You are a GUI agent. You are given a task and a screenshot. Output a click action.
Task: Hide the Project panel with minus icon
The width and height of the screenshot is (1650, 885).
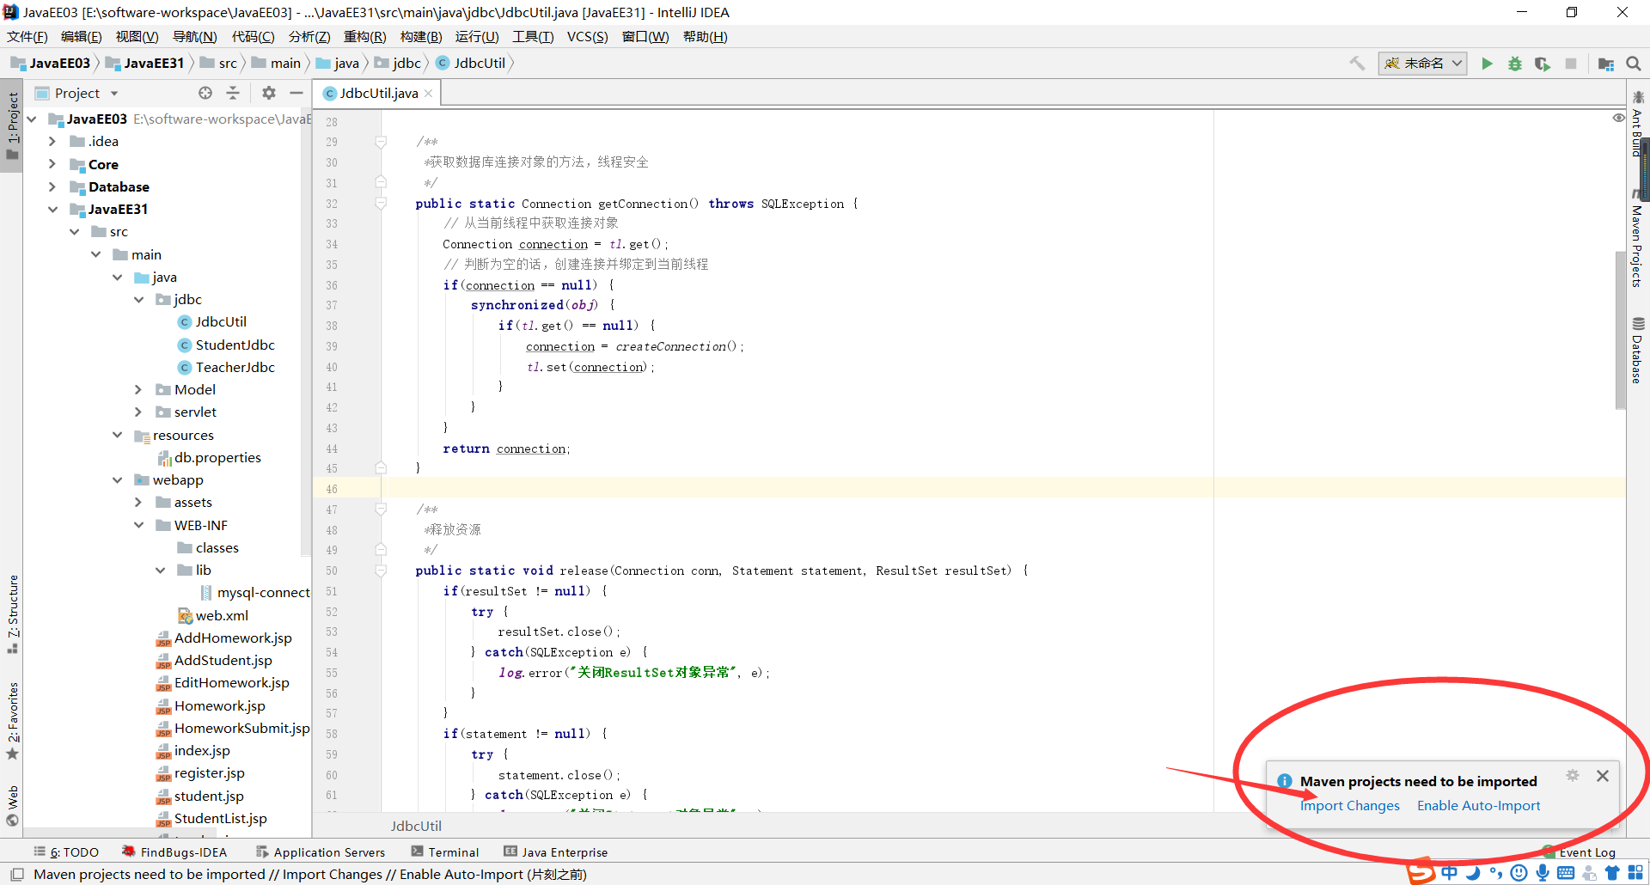click(296, 93)
